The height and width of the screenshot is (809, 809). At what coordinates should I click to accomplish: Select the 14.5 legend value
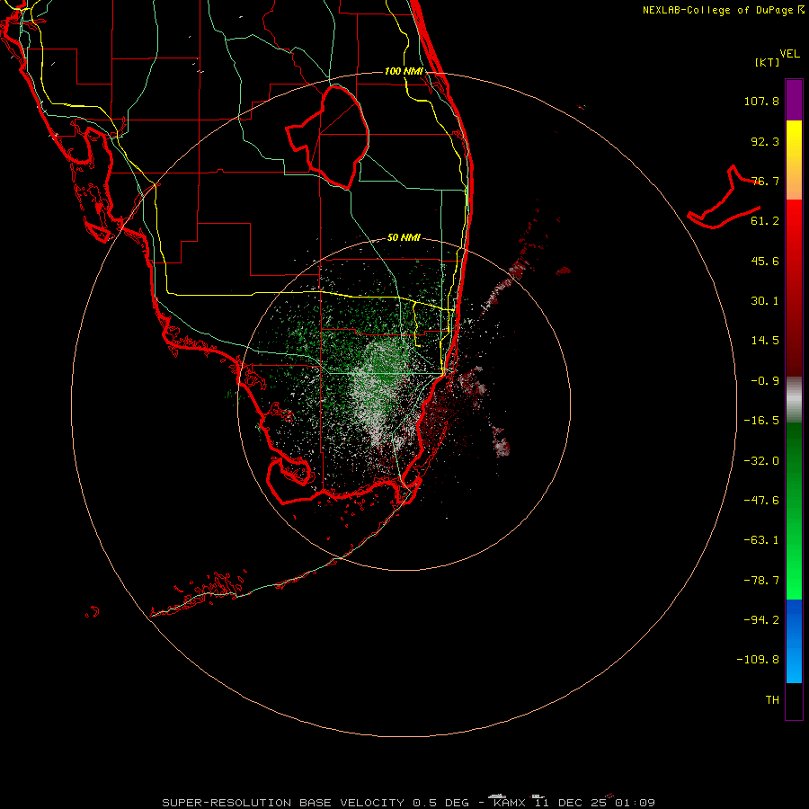pos(765,341)
